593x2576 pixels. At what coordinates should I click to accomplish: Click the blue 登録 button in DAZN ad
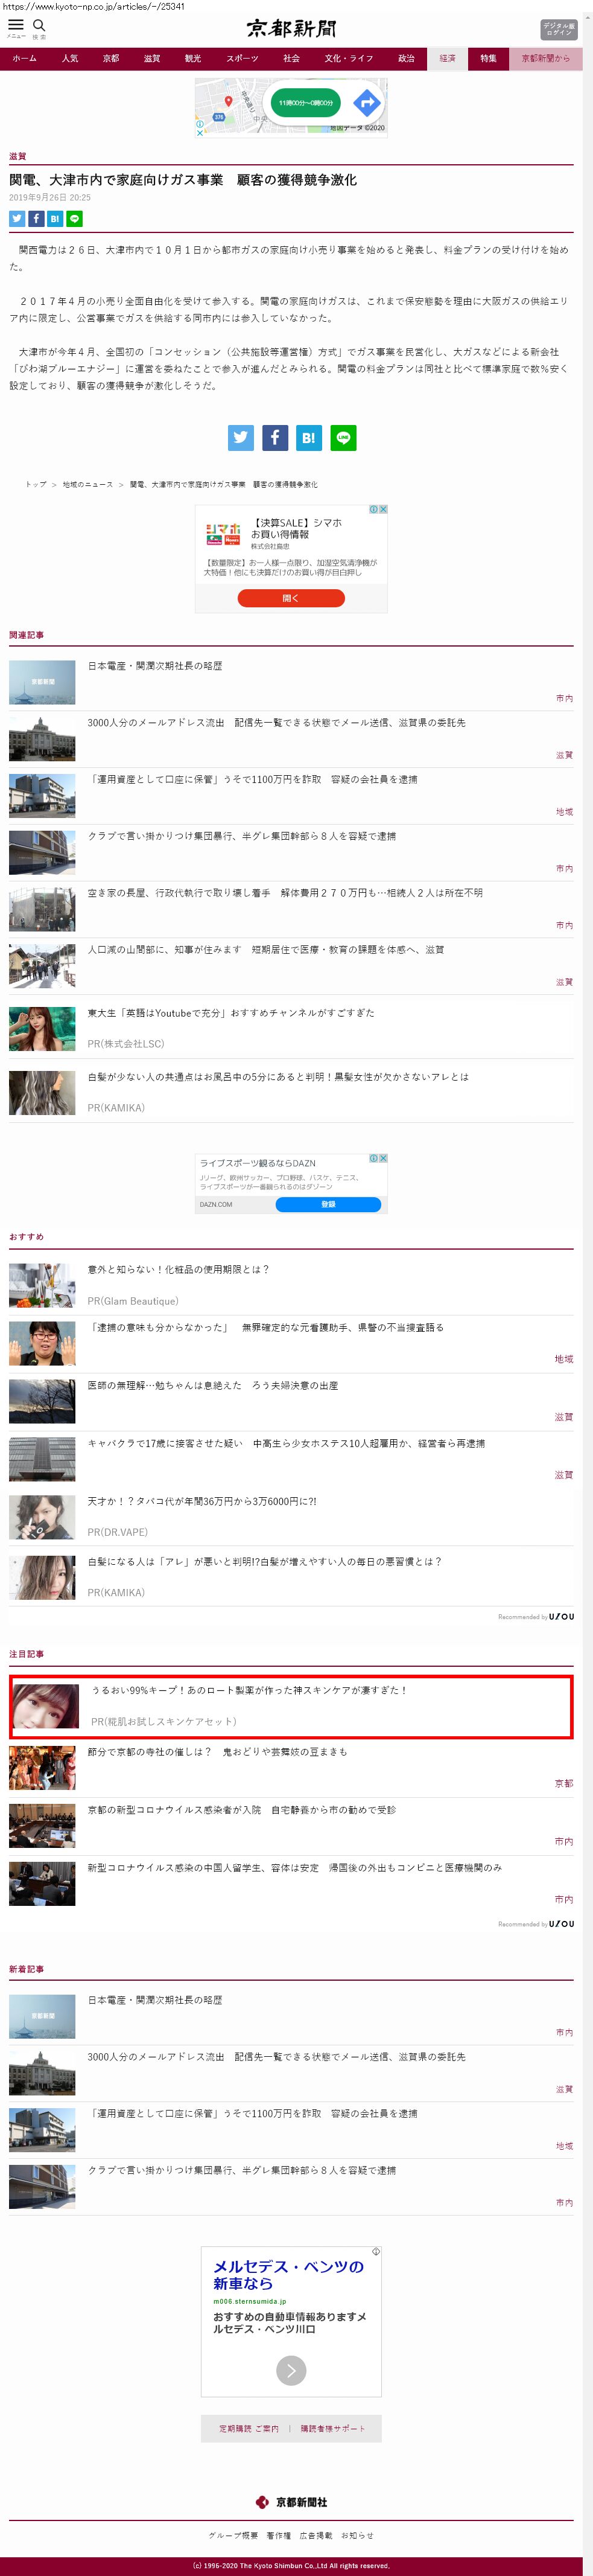(328, 1204)
